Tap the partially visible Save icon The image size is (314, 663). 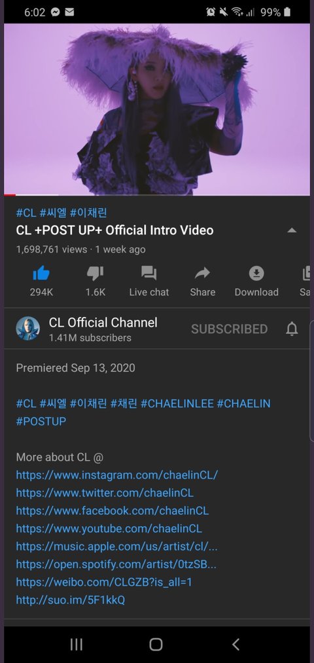click(x=306, y=274)
